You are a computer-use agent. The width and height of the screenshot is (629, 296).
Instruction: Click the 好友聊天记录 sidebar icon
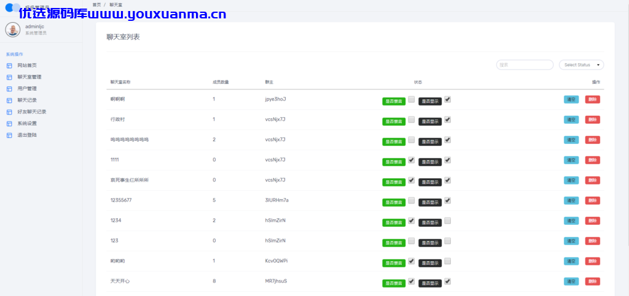coord(9,112)
